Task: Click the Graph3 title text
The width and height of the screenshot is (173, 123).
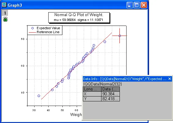Action: point(15,5)
